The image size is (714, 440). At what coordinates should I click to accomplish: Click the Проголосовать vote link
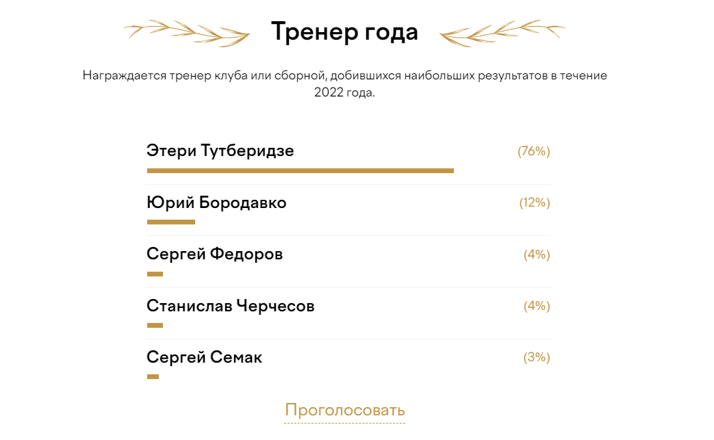pyautogui.click(x=344, y=410)
